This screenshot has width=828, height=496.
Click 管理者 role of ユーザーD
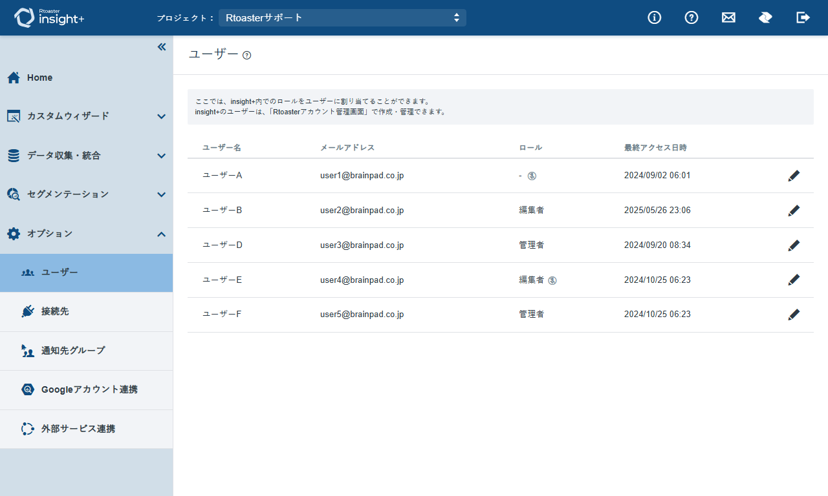pyautogui.click(x=531, y=245)
